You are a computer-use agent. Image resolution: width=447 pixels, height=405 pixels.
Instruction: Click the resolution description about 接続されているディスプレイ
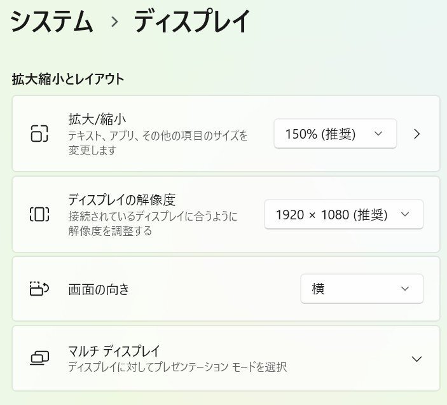(153, 223)
